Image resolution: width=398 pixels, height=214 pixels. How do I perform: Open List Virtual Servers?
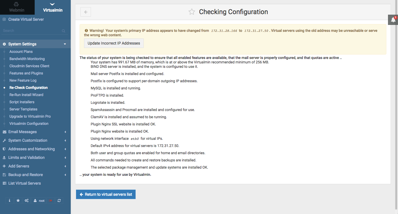tap(24, 183)
